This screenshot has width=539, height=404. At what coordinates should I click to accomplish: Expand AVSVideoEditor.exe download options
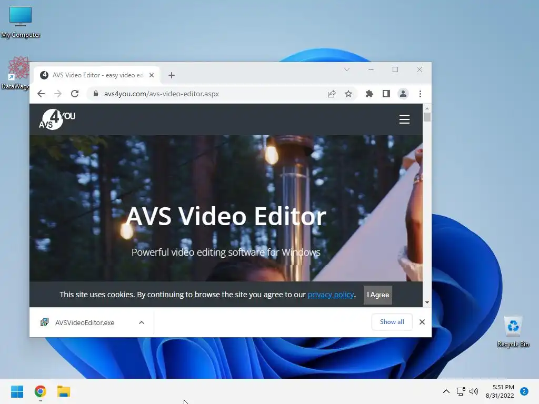(x=142, y=322)
